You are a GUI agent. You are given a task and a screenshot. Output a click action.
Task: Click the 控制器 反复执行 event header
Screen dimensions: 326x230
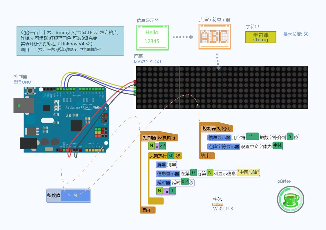(159, 138)
